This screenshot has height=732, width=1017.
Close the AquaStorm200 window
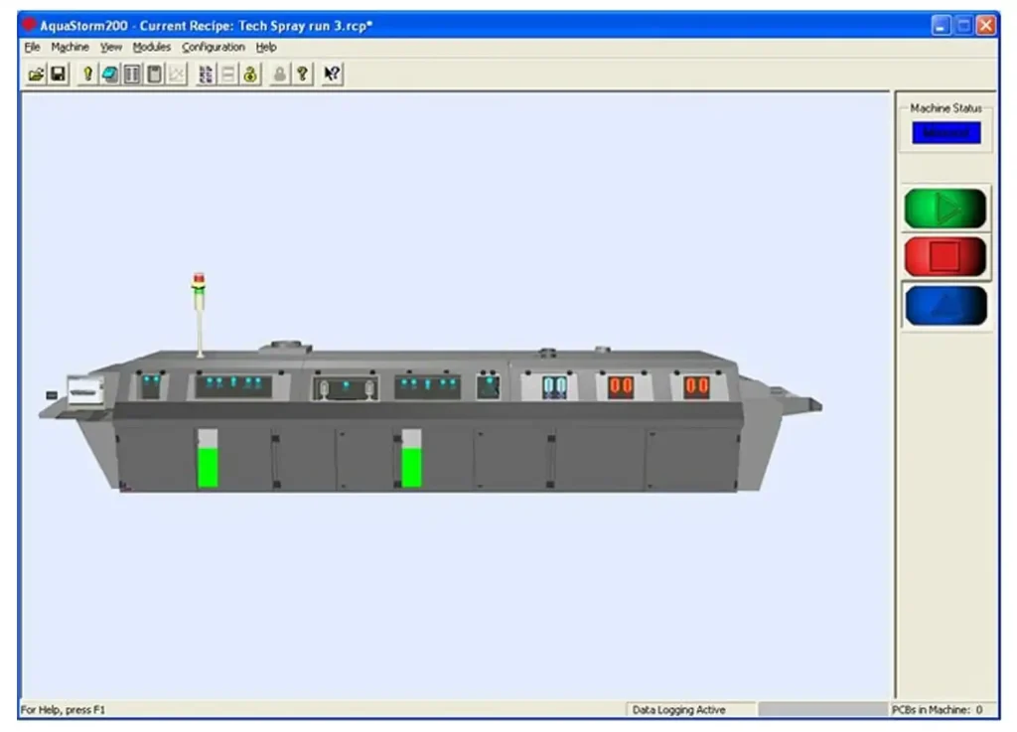tap(986, 25)
